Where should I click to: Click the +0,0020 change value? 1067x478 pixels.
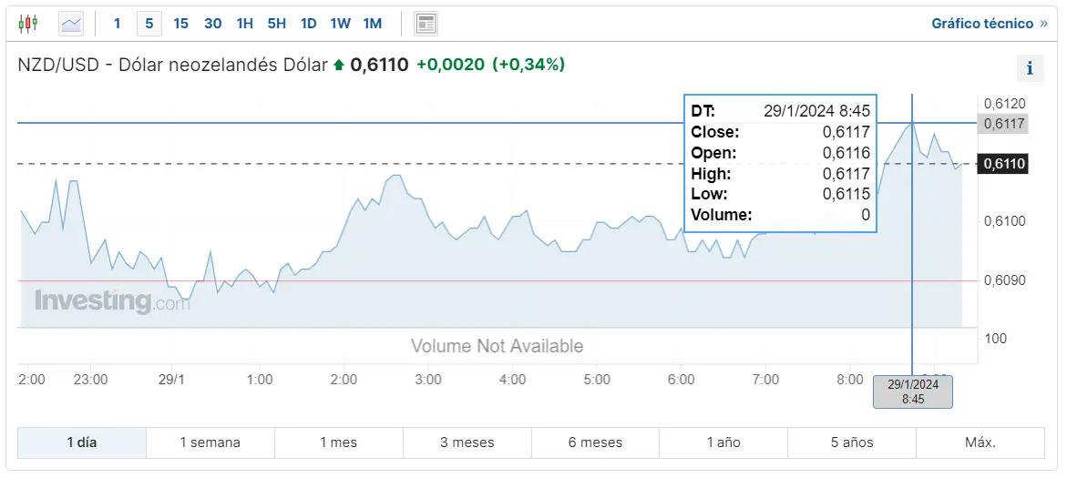450,66
